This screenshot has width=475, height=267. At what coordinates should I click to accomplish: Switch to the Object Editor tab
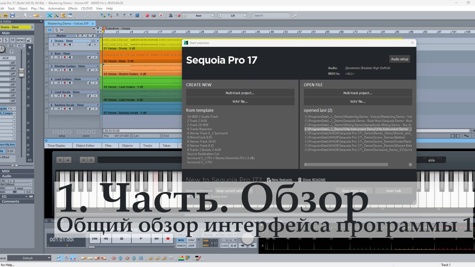pos(85,146)
